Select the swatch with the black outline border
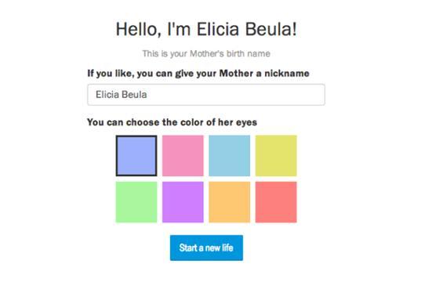The height and width of the screenshot is (286, 432). click(x=136, y=155)
